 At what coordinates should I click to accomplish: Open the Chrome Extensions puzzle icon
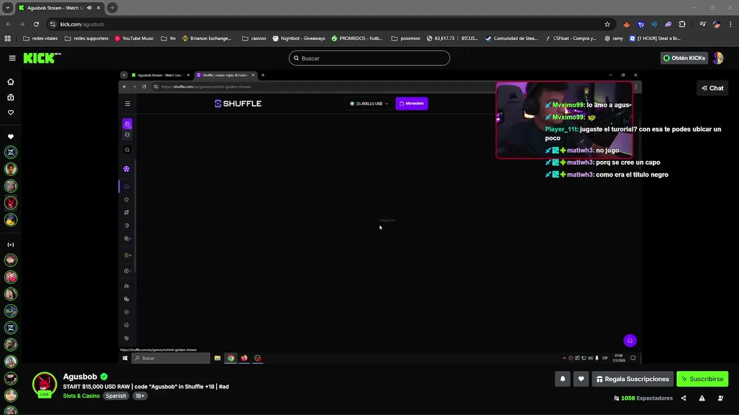pos(682,24)
